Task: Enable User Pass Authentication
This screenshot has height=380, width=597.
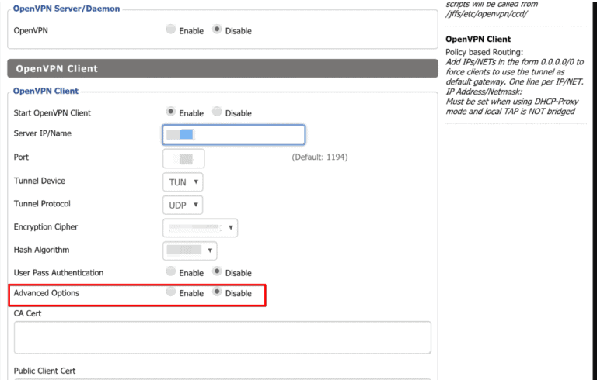Action: pos(171,272)
